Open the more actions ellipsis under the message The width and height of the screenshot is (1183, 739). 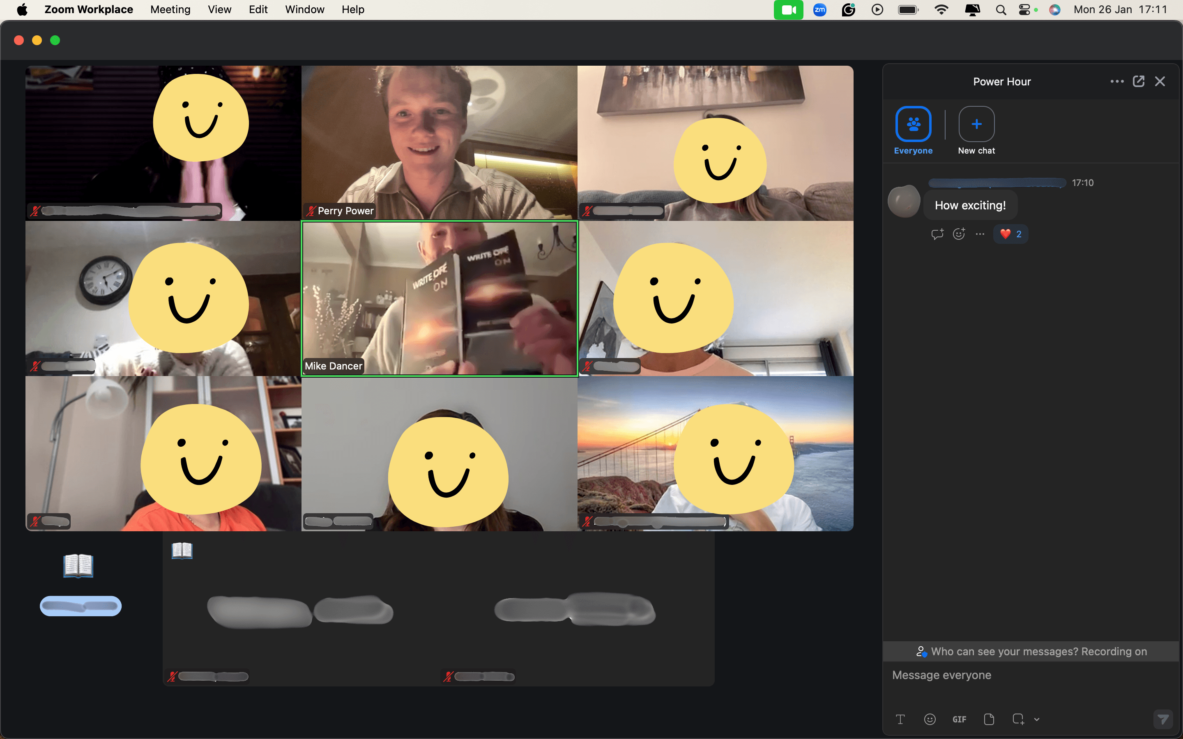coord(980,234)
